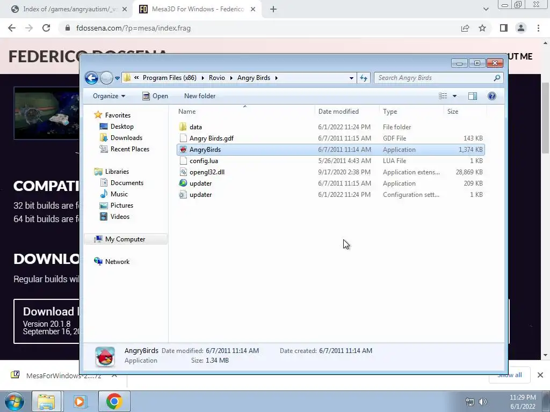
Task: Select Rovio in the breadcrumb path
Action: pos(217,78)
